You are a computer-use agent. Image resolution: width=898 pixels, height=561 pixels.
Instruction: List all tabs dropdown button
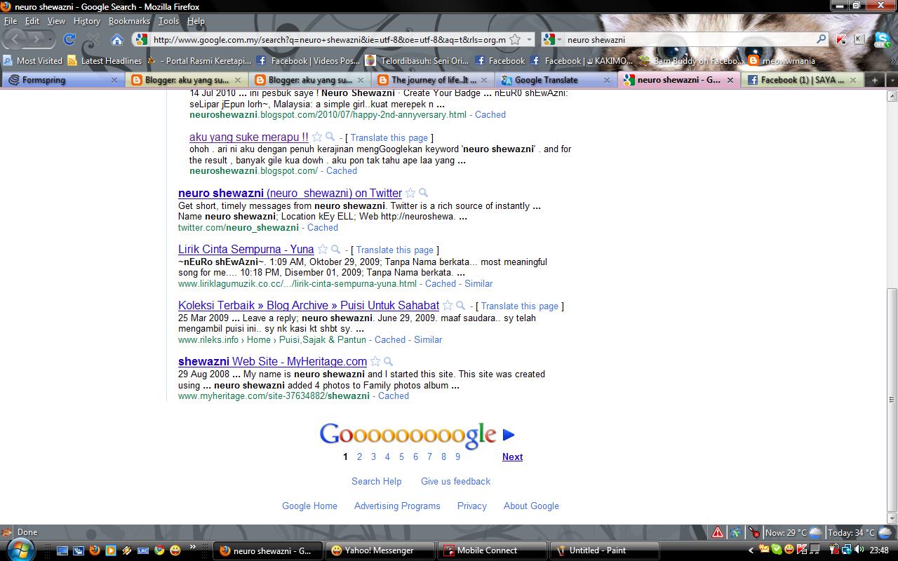pyautogui.click(x=892, y=80)
